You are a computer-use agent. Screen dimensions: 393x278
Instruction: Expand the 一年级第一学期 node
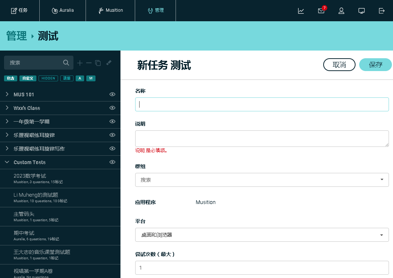click(x=7, y=121)
